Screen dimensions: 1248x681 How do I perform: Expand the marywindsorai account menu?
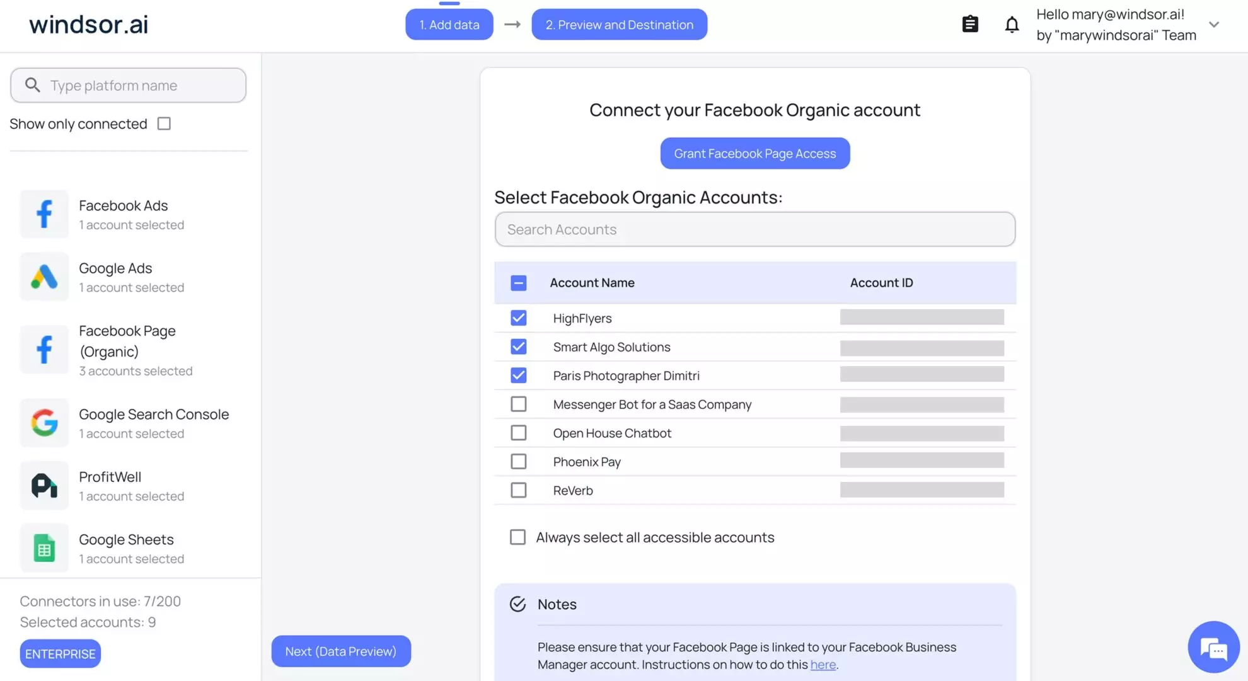[x=1214, y=25]
